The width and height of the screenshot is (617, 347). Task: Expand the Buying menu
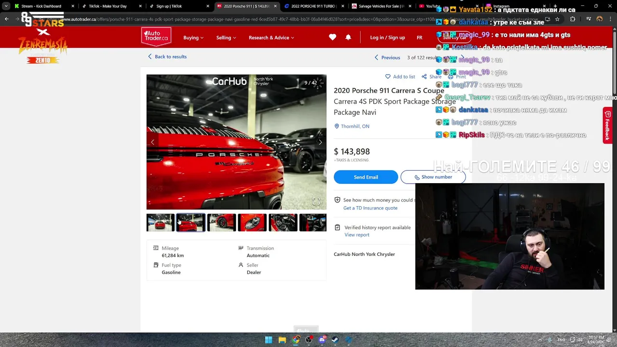click(193, 38)
